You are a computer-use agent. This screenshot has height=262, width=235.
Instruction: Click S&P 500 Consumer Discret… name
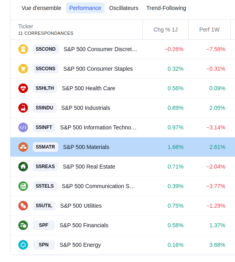[100, 49]
